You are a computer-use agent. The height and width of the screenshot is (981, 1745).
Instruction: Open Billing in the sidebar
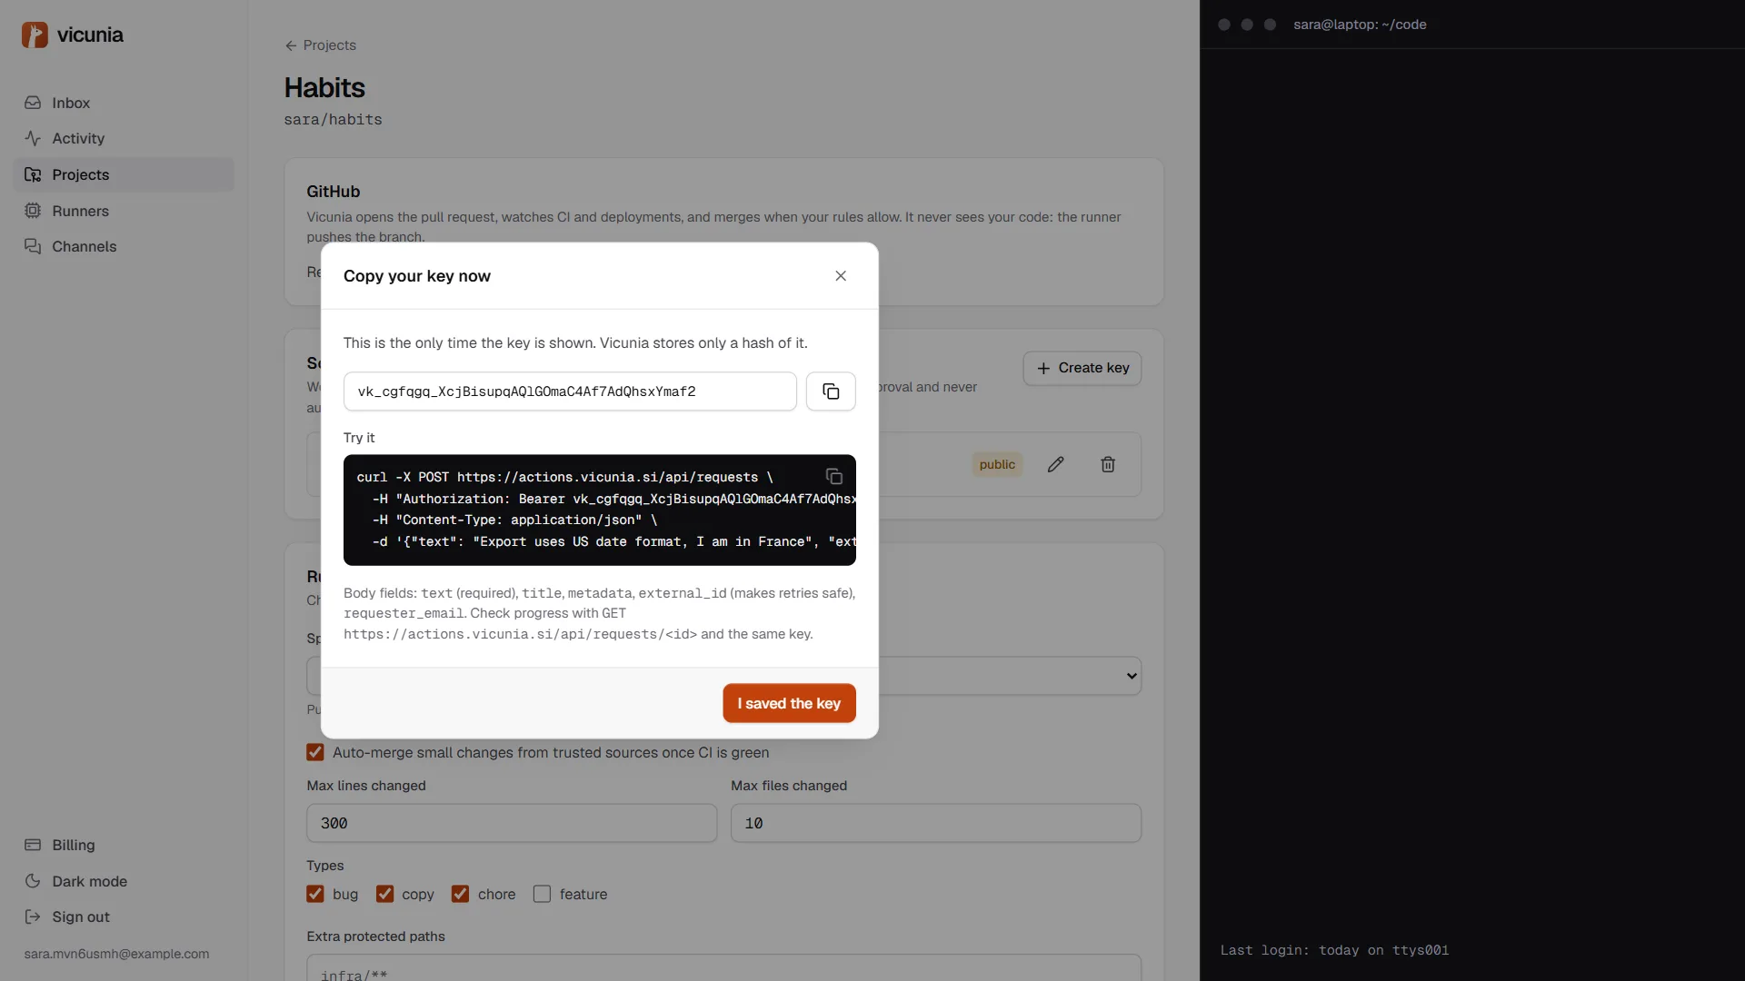124,845
